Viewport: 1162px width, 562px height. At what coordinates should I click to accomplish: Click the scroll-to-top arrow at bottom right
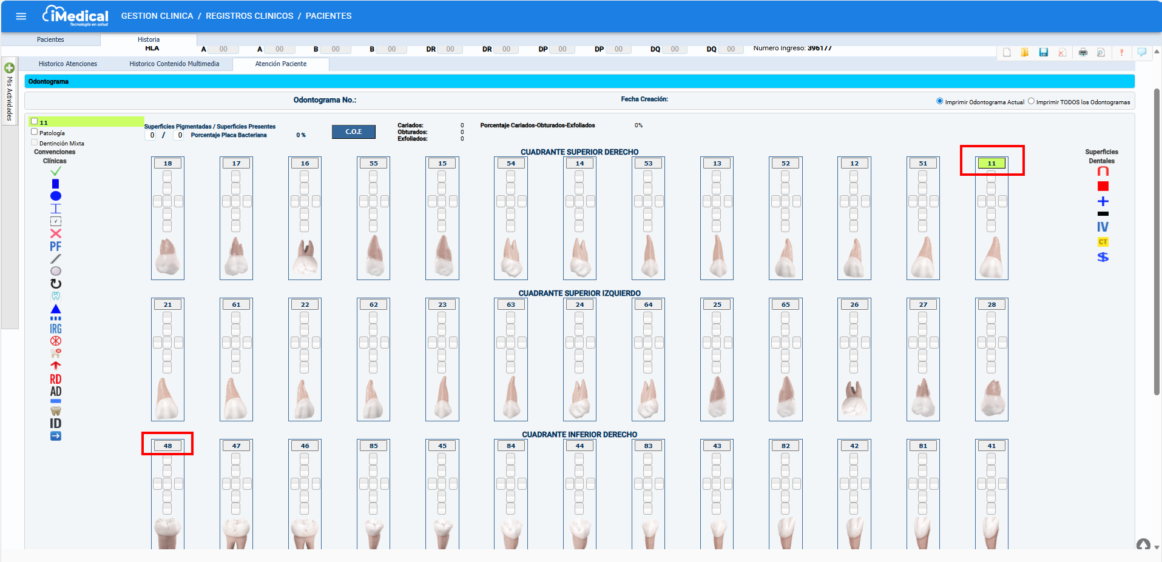pyautogui.click(x=1143, y=544)
